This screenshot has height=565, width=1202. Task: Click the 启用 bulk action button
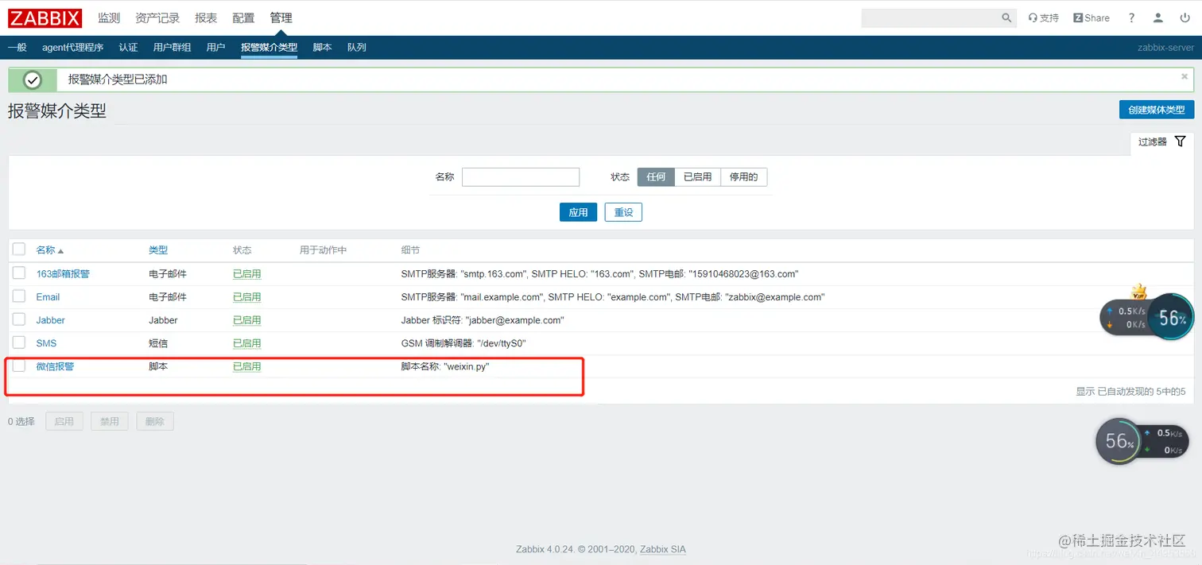click(64, 421)
